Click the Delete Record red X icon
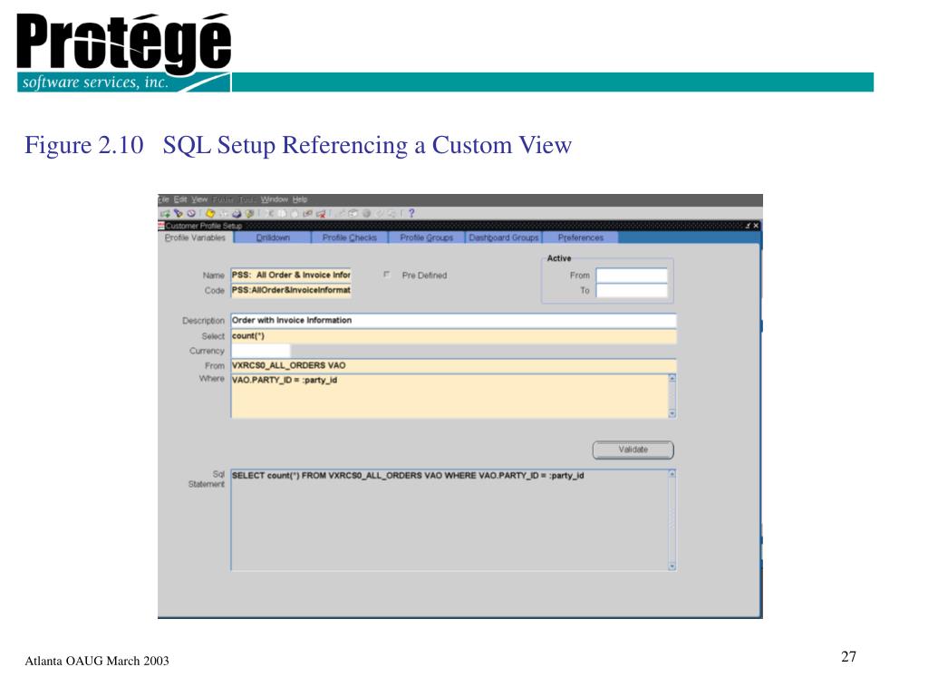Image resolution: width=928 pixels, height=696 pixels. click(x=321, y=214)
